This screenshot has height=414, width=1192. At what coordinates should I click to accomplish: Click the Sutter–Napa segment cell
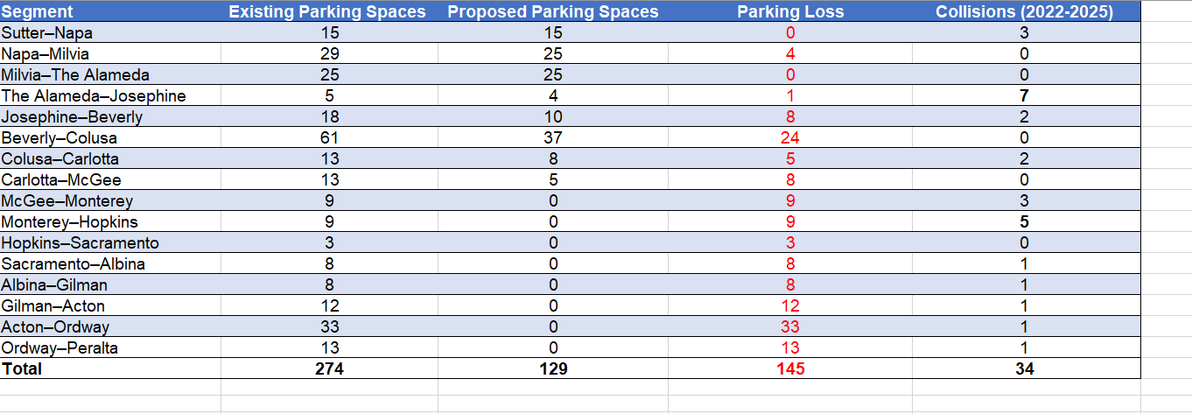110,32
